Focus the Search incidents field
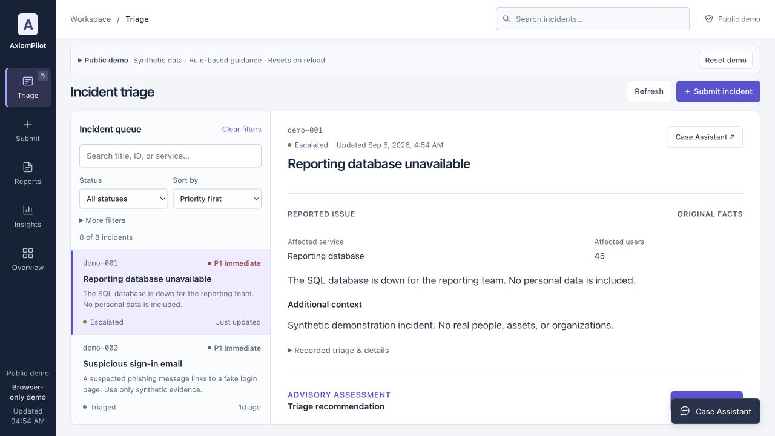Image resolution: width=775 pixels, height=436 pixels. coord(593,19)
